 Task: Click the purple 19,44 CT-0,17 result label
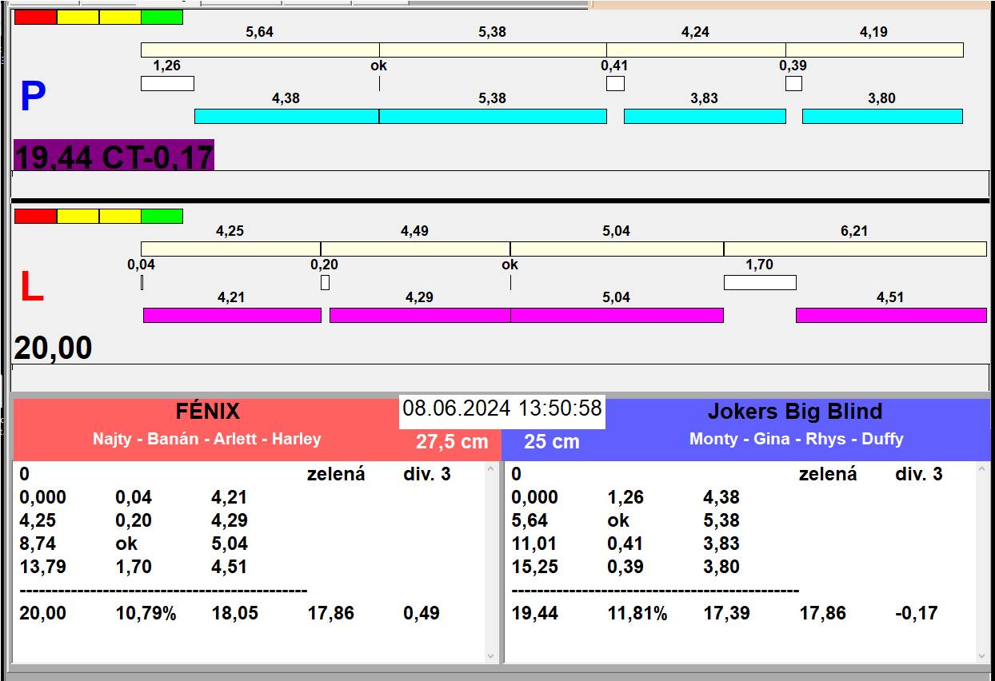[114, 156]
